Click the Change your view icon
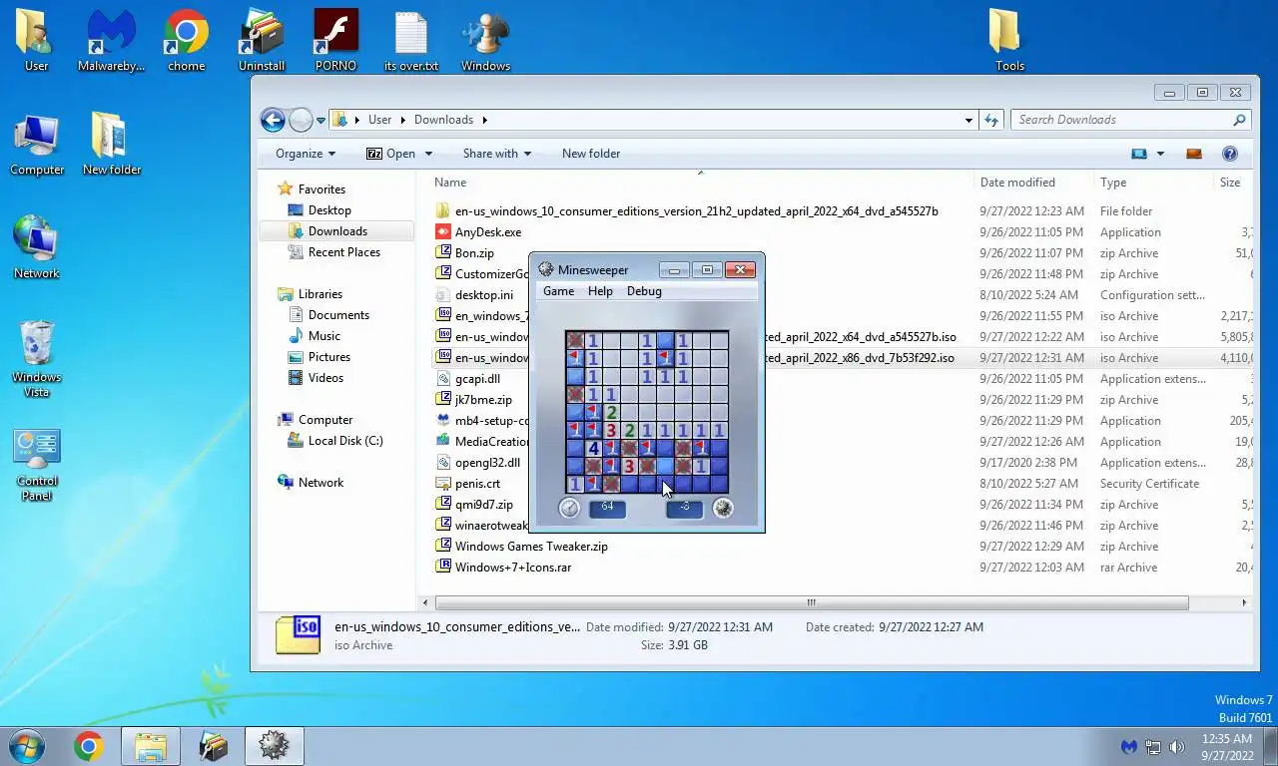The image size is (1278, 766). 1139,154
